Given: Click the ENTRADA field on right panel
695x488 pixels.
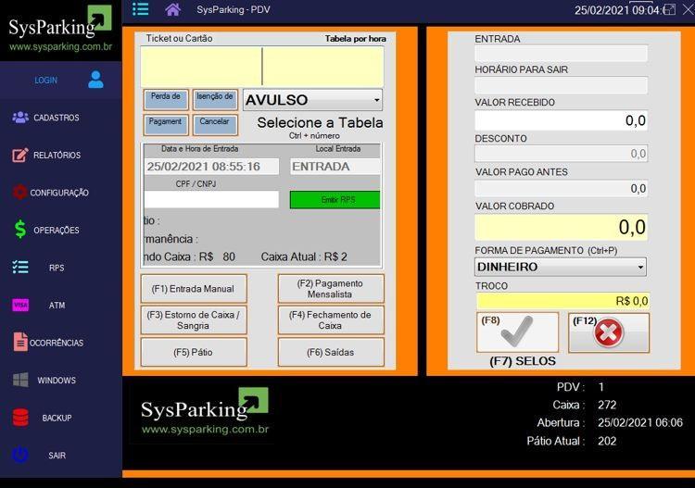Looking at the screenshot, I should 561,53.
